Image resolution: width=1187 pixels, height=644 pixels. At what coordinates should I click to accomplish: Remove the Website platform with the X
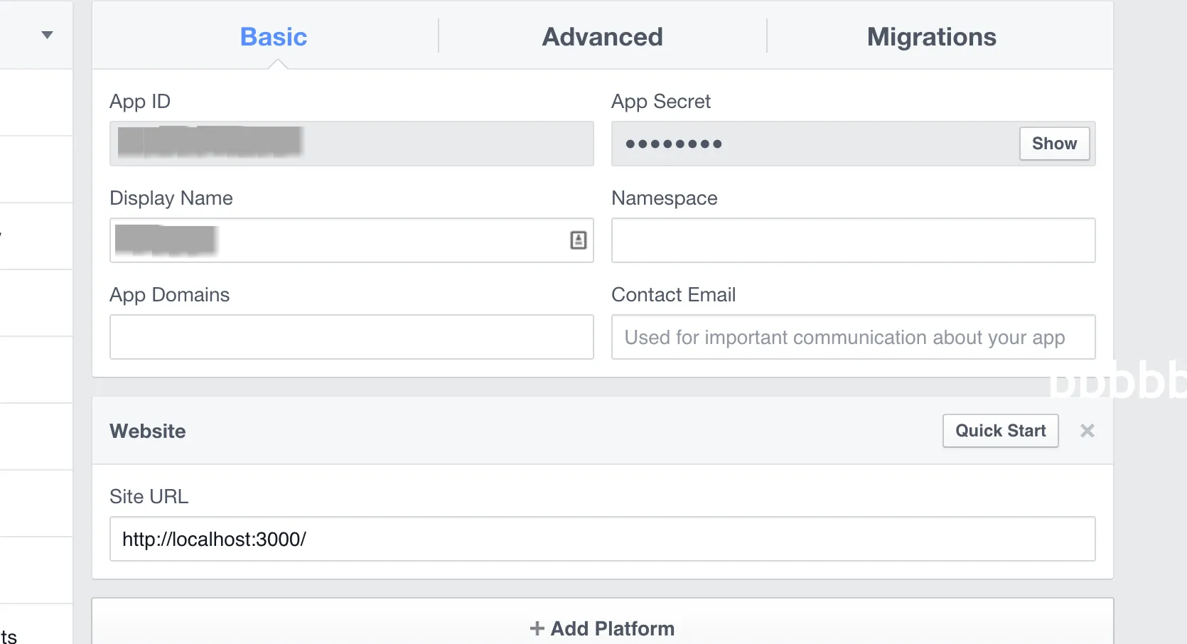click(1087, 431)
